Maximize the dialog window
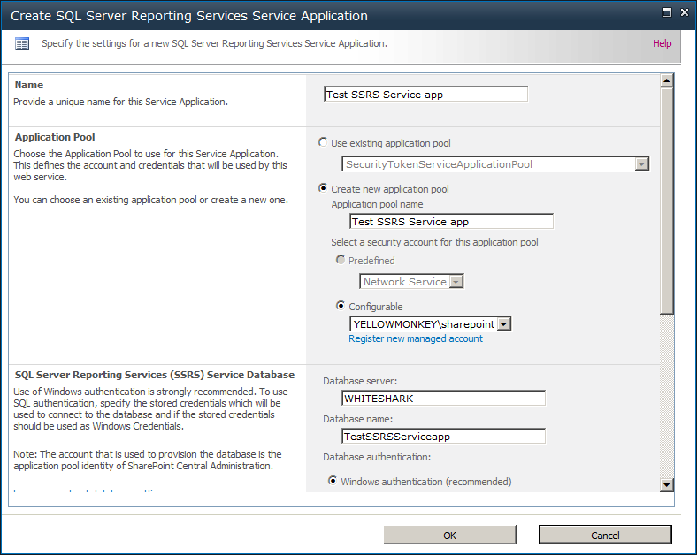This screenshot has width=697, height=555. tap(667, 12)
